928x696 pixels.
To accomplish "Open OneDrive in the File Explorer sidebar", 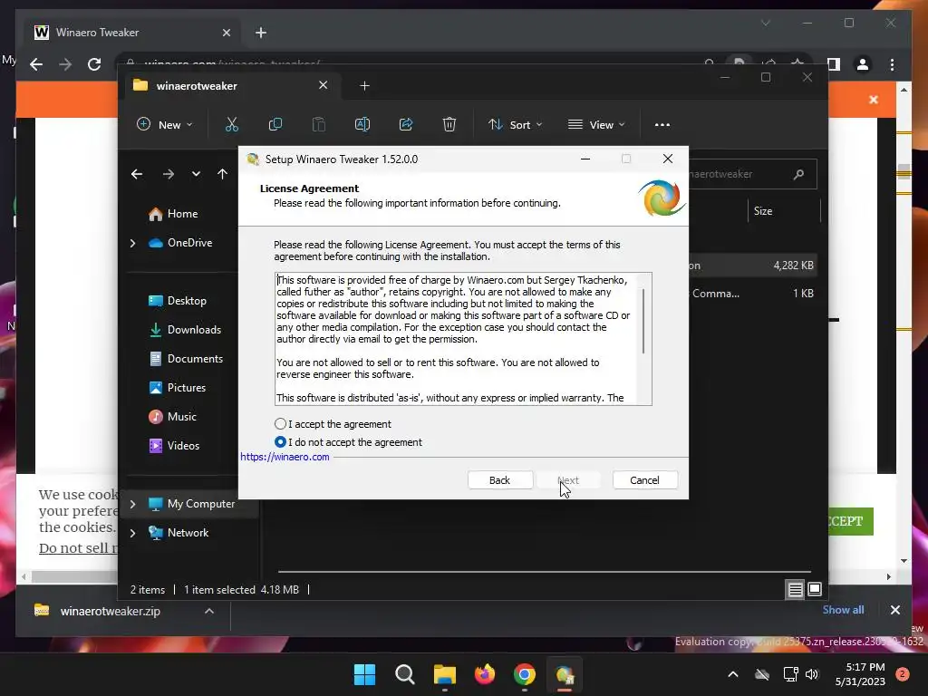I will click(180, 243).
